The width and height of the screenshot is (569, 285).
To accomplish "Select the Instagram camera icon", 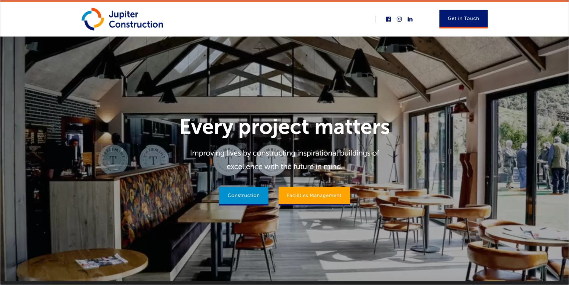I will point(399,19).
